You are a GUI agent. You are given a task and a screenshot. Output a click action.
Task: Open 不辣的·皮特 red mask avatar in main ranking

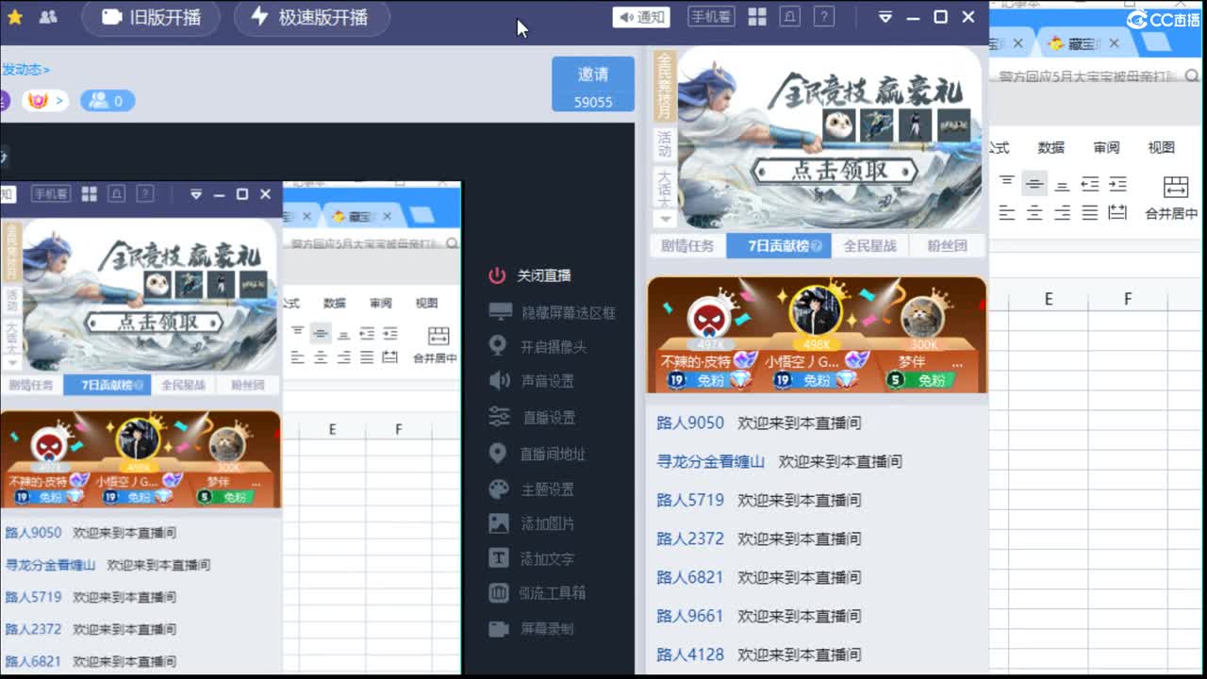tap(709, 319)
